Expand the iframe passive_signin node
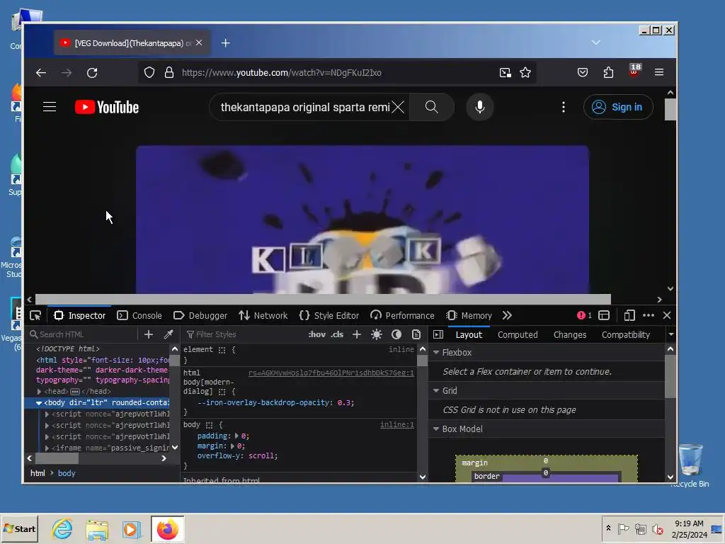This screenshot has width=725, height=544. click(x=47, y=448)
